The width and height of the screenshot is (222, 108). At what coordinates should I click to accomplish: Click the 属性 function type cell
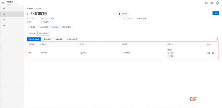30,53
